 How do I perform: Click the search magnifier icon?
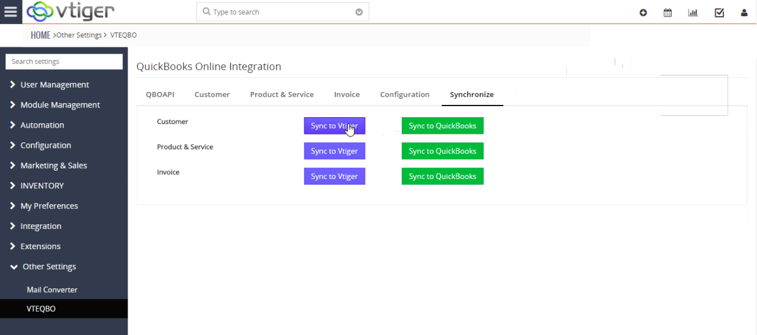tap(206, 12)
